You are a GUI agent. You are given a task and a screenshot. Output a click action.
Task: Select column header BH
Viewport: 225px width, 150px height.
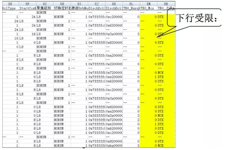click(x=62, y=4)
